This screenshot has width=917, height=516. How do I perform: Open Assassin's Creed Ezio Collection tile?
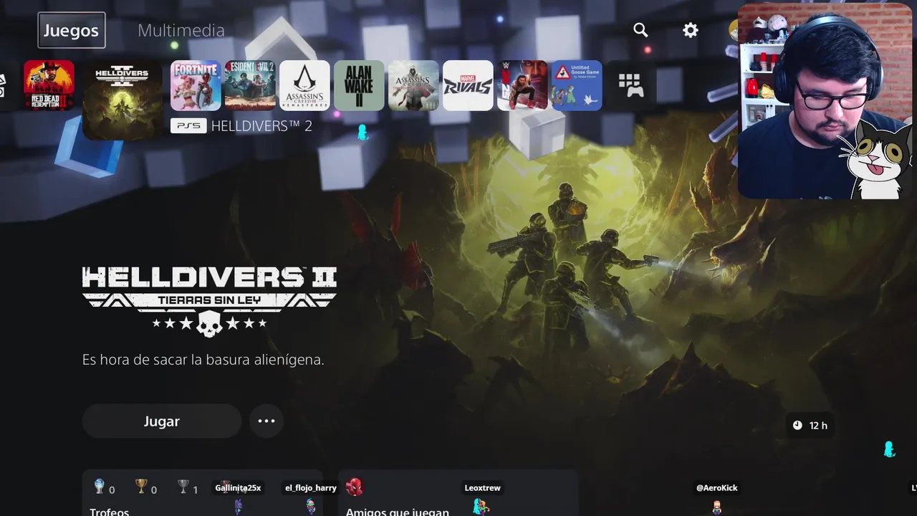[x=413, y=85]
